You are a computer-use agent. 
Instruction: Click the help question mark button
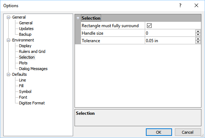click(180, 5)
